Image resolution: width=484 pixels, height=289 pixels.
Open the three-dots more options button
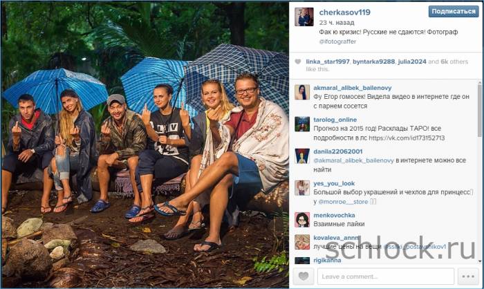click(468, 276)
